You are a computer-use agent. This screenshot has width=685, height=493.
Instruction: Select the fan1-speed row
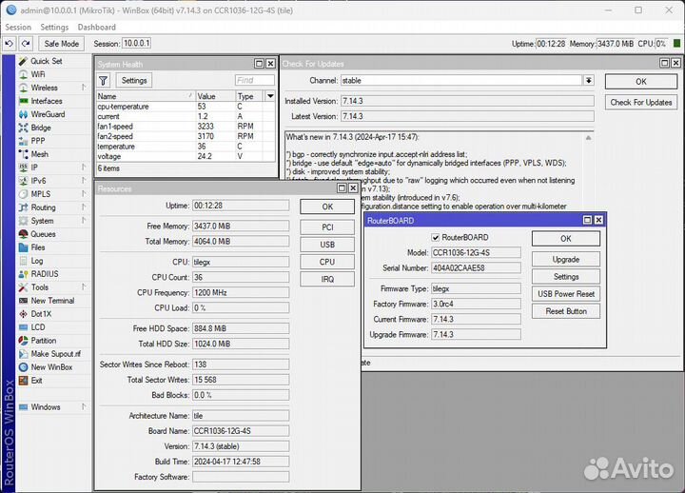tap(186, 127)
